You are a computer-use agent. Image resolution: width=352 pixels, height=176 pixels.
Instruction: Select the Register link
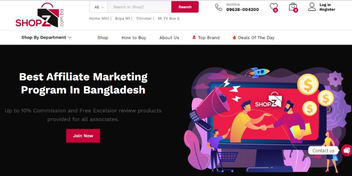tap(327, 9)
